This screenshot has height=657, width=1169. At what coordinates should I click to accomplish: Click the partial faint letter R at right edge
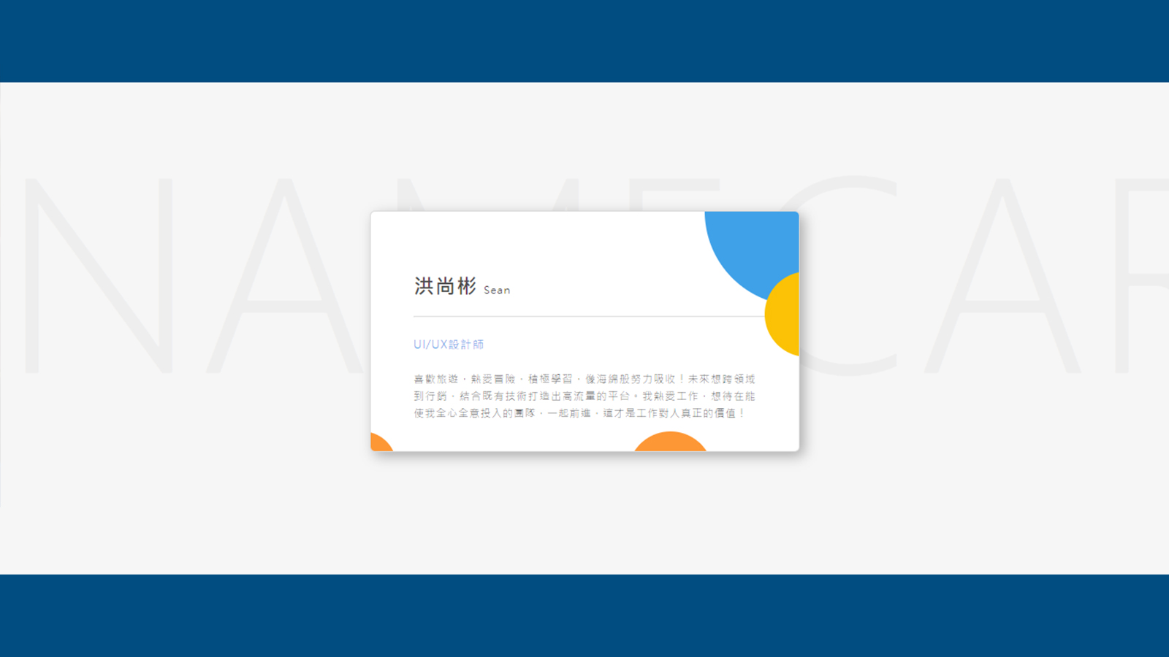(x=1143, y=274)
